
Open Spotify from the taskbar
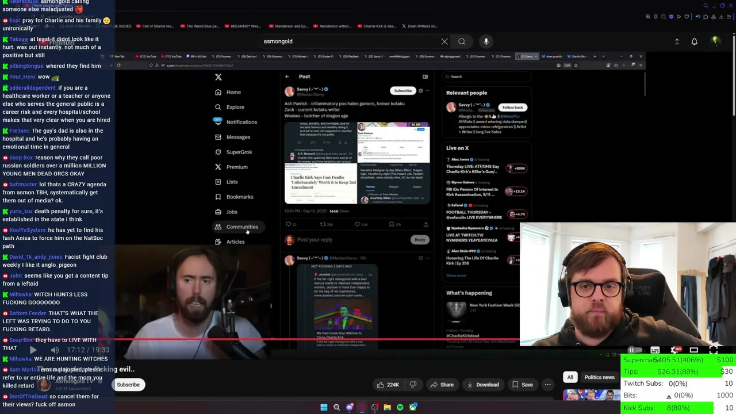(x=400, y=407)
